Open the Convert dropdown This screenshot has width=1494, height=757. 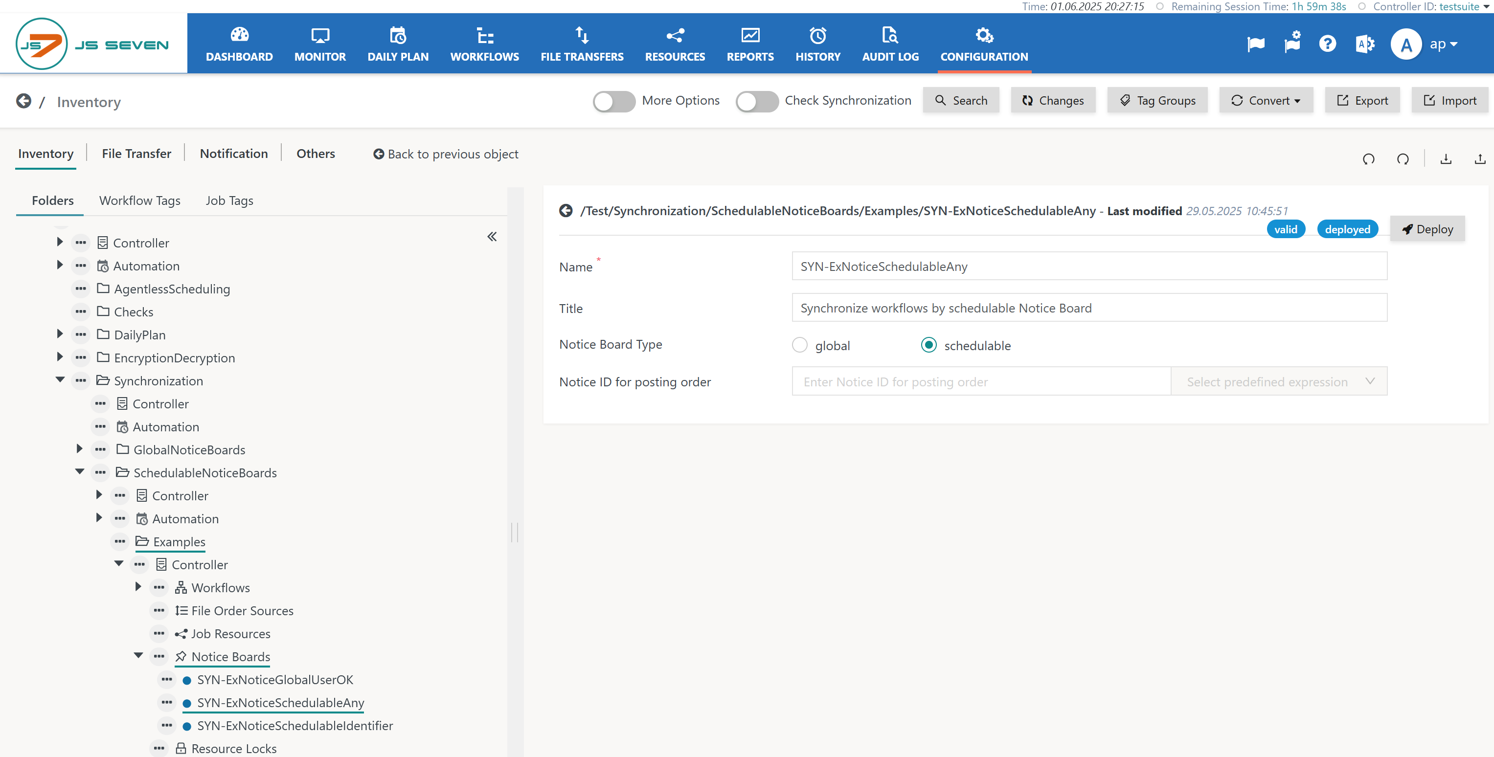pyautogui.click(x=1266, y=100)
